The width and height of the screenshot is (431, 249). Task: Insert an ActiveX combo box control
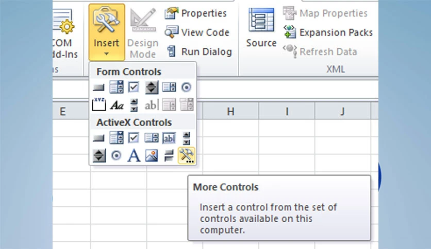coord(117,138)
